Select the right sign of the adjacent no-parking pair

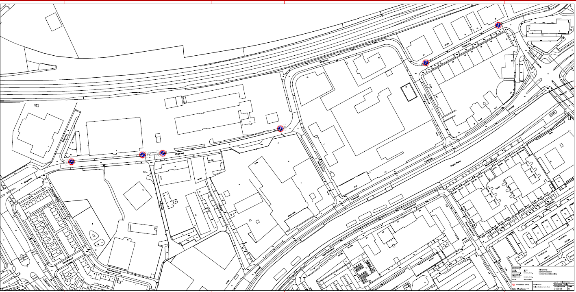163,153
